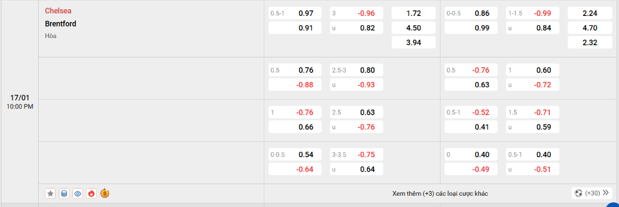Viewport: 619px width, 207px height.
Task: Click the star favorite icon
Action: [x=51, y=194]
